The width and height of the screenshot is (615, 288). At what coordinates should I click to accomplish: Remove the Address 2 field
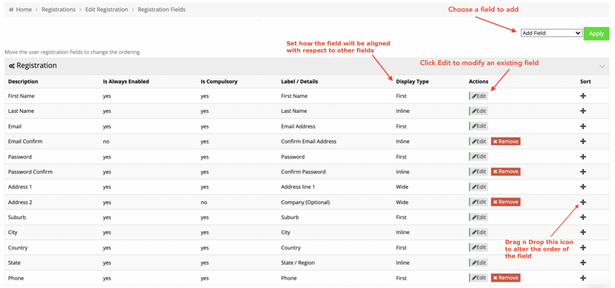tap(506, 202)
